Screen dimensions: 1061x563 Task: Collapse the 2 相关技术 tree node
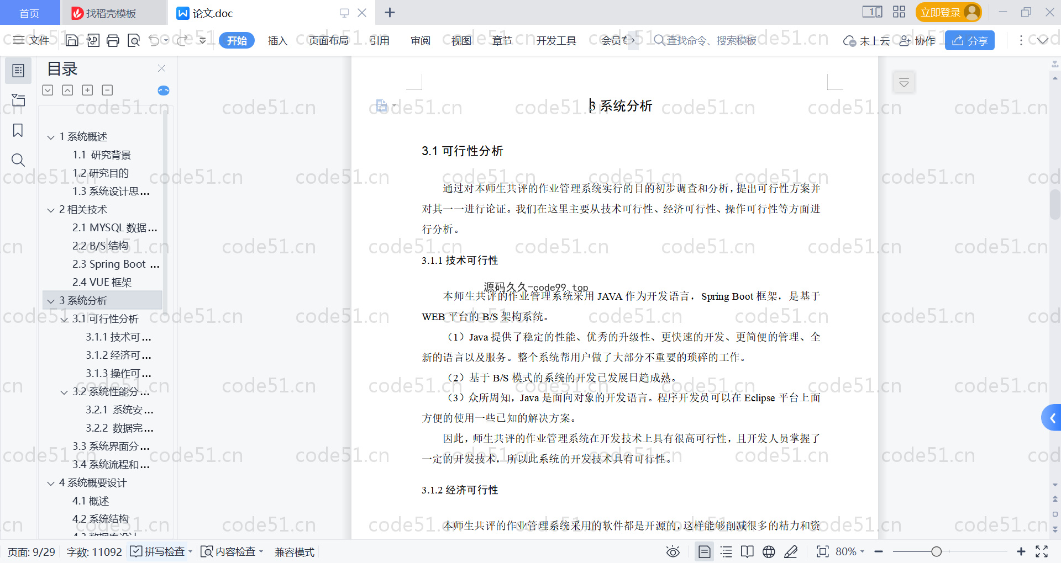(51, 210)
